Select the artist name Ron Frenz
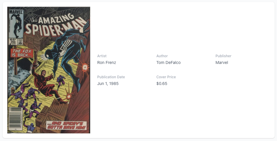277x141 pixels. click(x=107, y=62)
